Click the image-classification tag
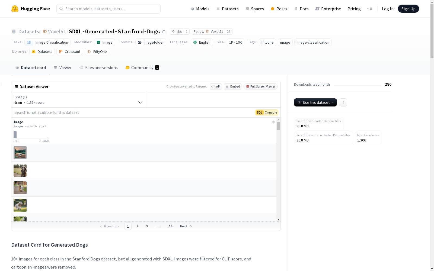434x271 pixels. (x=313, y=42)
